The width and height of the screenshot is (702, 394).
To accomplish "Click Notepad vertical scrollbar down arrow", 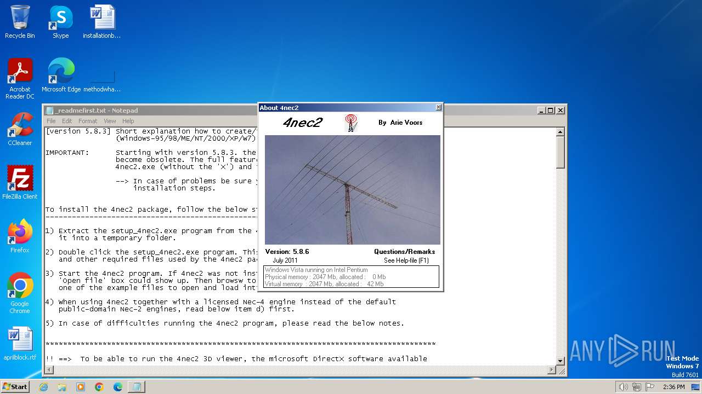I will [x=560, y=361].
